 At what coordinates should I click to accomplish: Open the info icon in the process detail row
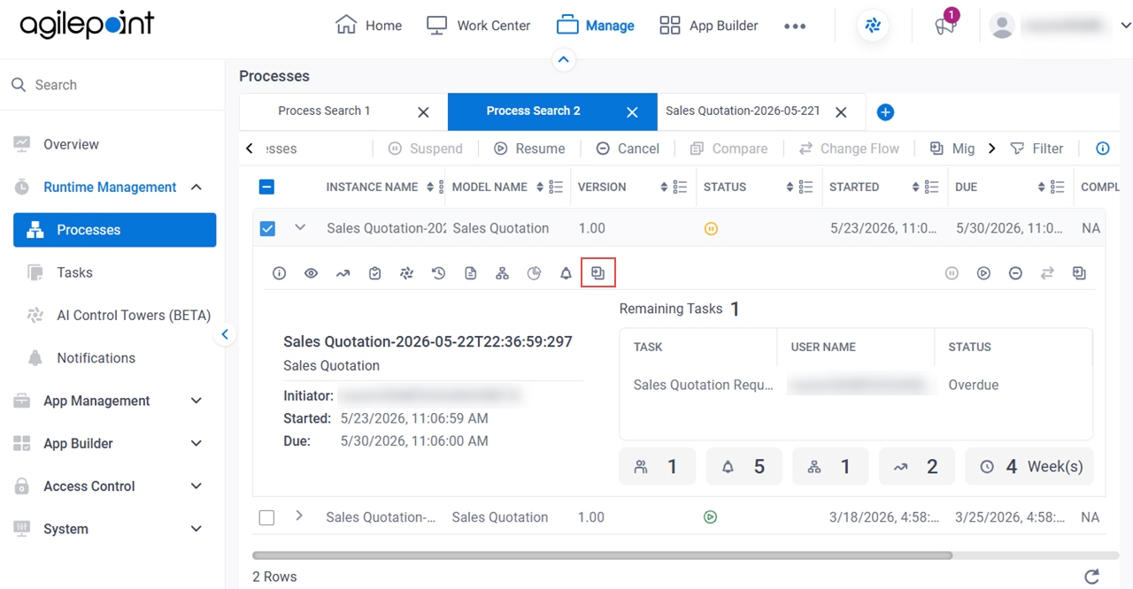click(279, 273)
